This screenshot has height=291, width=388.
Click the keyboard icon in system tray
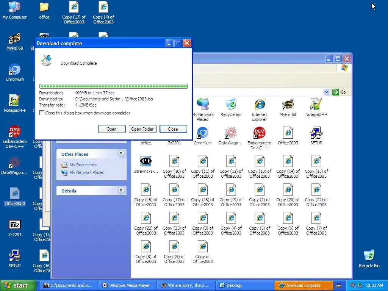pos(339,286)
